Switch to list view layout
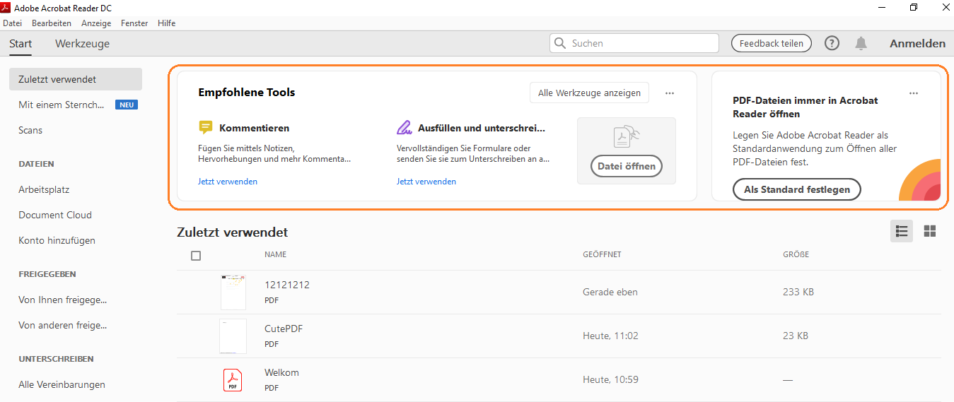 click(x=902, y=231)
